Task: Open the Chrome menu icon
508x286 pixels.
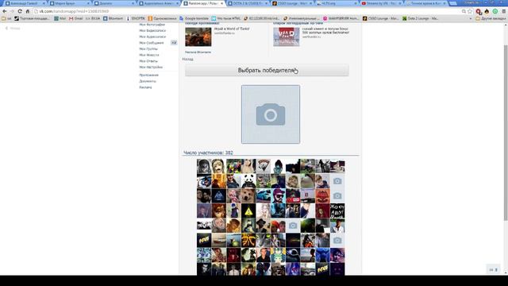Action: tap(503, 11)
